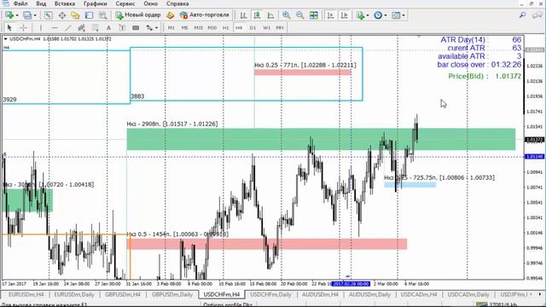Click the triangle beside USDCHFm,H4 title
Screen dimensions: 546x307
point(5,39)
